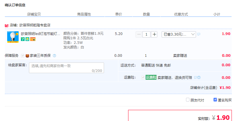
Task: Click the 店铺合计(含运费) ¥1.90 total
Action: (210, 88)
